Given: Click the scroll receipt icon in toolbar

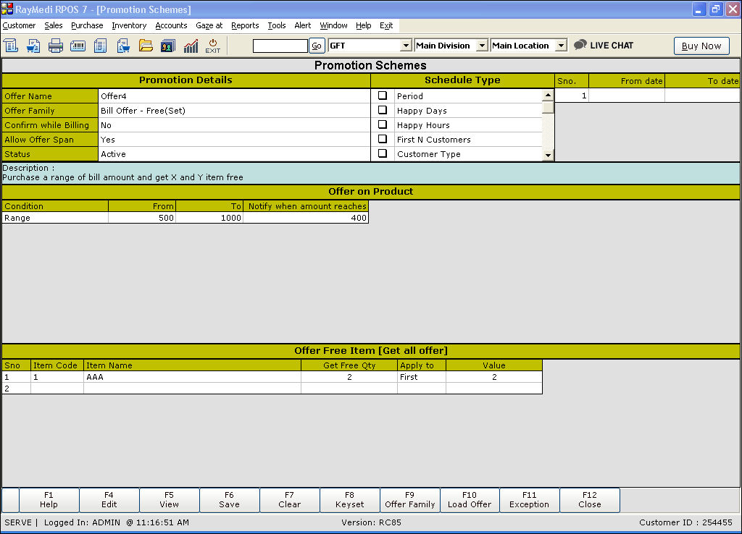Looking at the screenshot, I should coord(11,46).
